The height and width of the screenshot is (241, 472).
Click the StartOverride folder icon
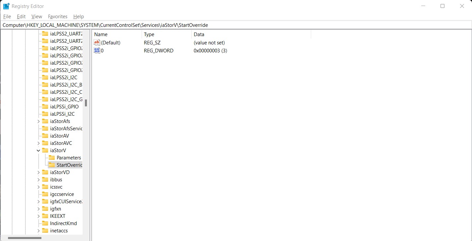tap(52, 165)
